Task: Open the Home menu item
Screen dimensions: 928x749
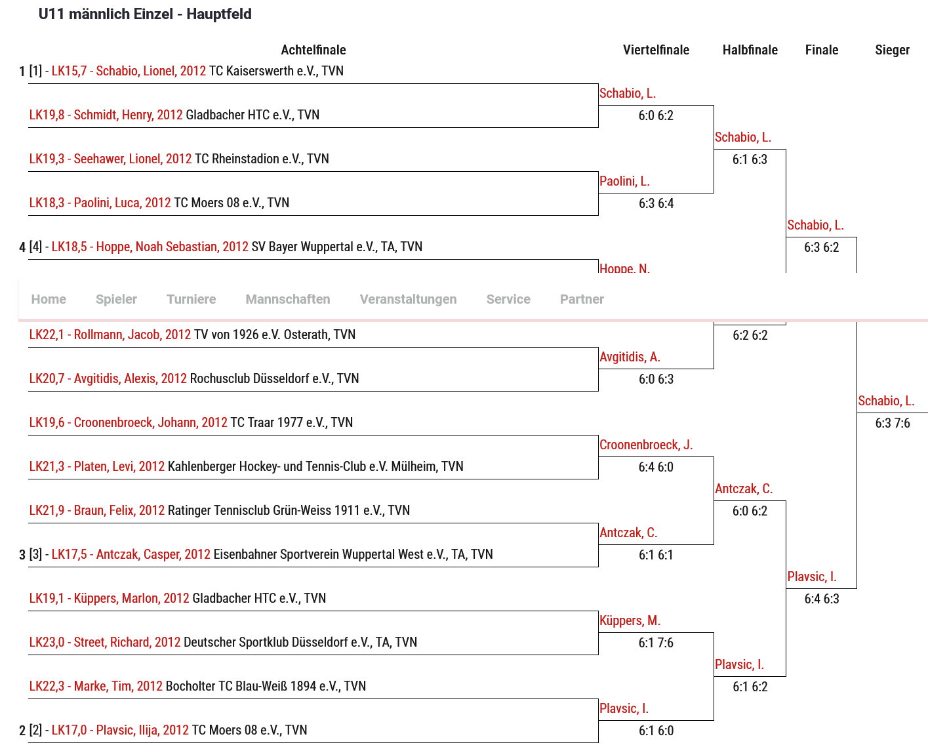Action: click(49, 299)
